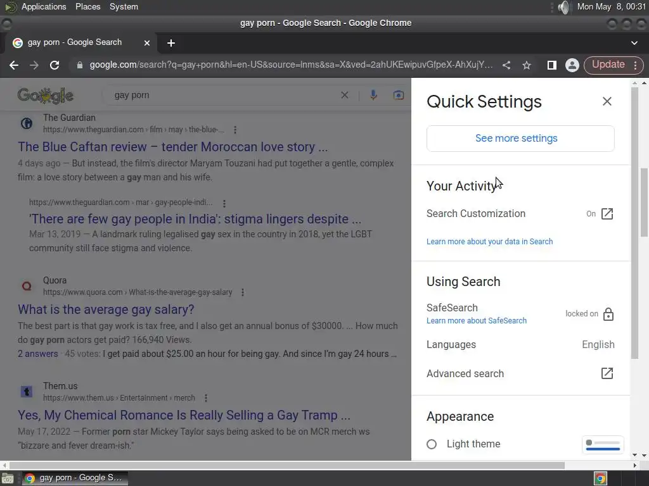Viewport: 649px width, 486px height.
Task: Click the Chrome icon in bottom-right tray
Action: click(601, 478)
